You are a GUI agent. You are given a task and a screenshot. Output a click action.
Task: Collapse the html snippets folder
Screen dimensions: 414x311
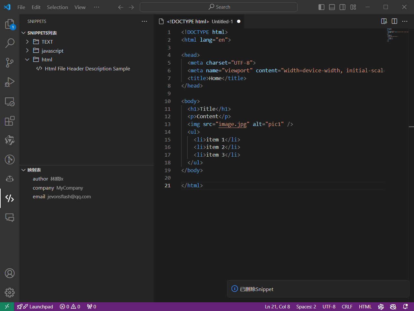(x=47, y=59)
